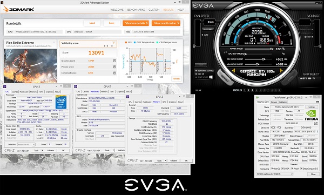The height and width of the screenshot is (195, 324).
Task: Open the Caches tab in CPU-Z CPU window
Action: point(15,92)
